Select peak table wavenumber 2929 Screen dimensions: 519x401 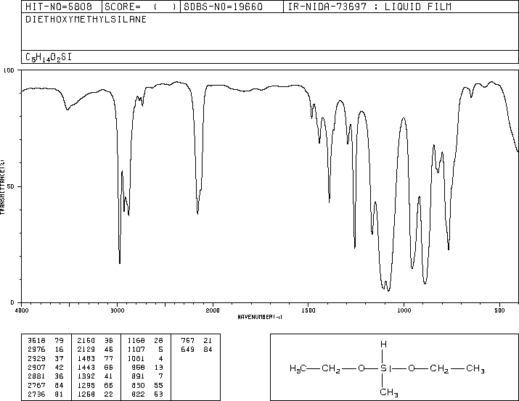click(x=36, y=358)
